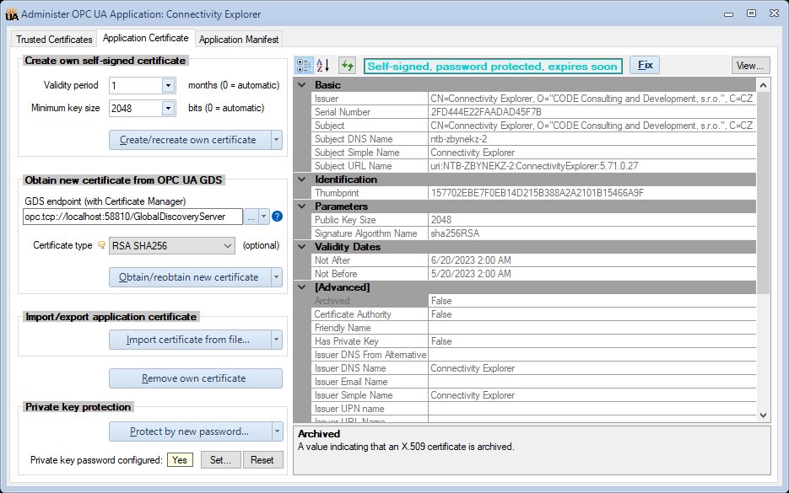Click the Certificate type hint bubble icon
The image size is (789, 493).
[101, 245]
